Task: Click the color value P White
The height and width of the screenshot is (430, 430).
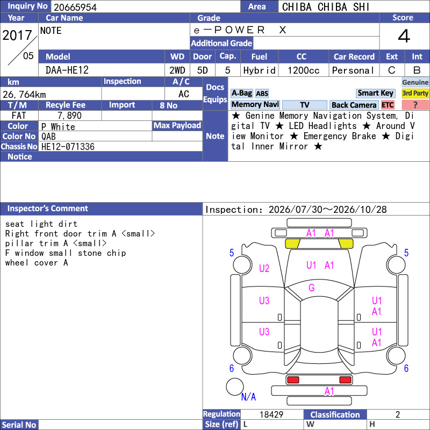Action: coord(58,127)
